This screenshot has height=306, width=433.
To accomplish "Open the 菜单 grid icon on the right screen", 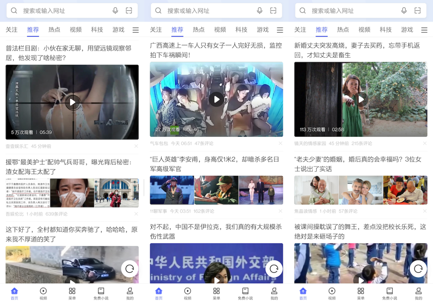I will [x=361, y=291].
